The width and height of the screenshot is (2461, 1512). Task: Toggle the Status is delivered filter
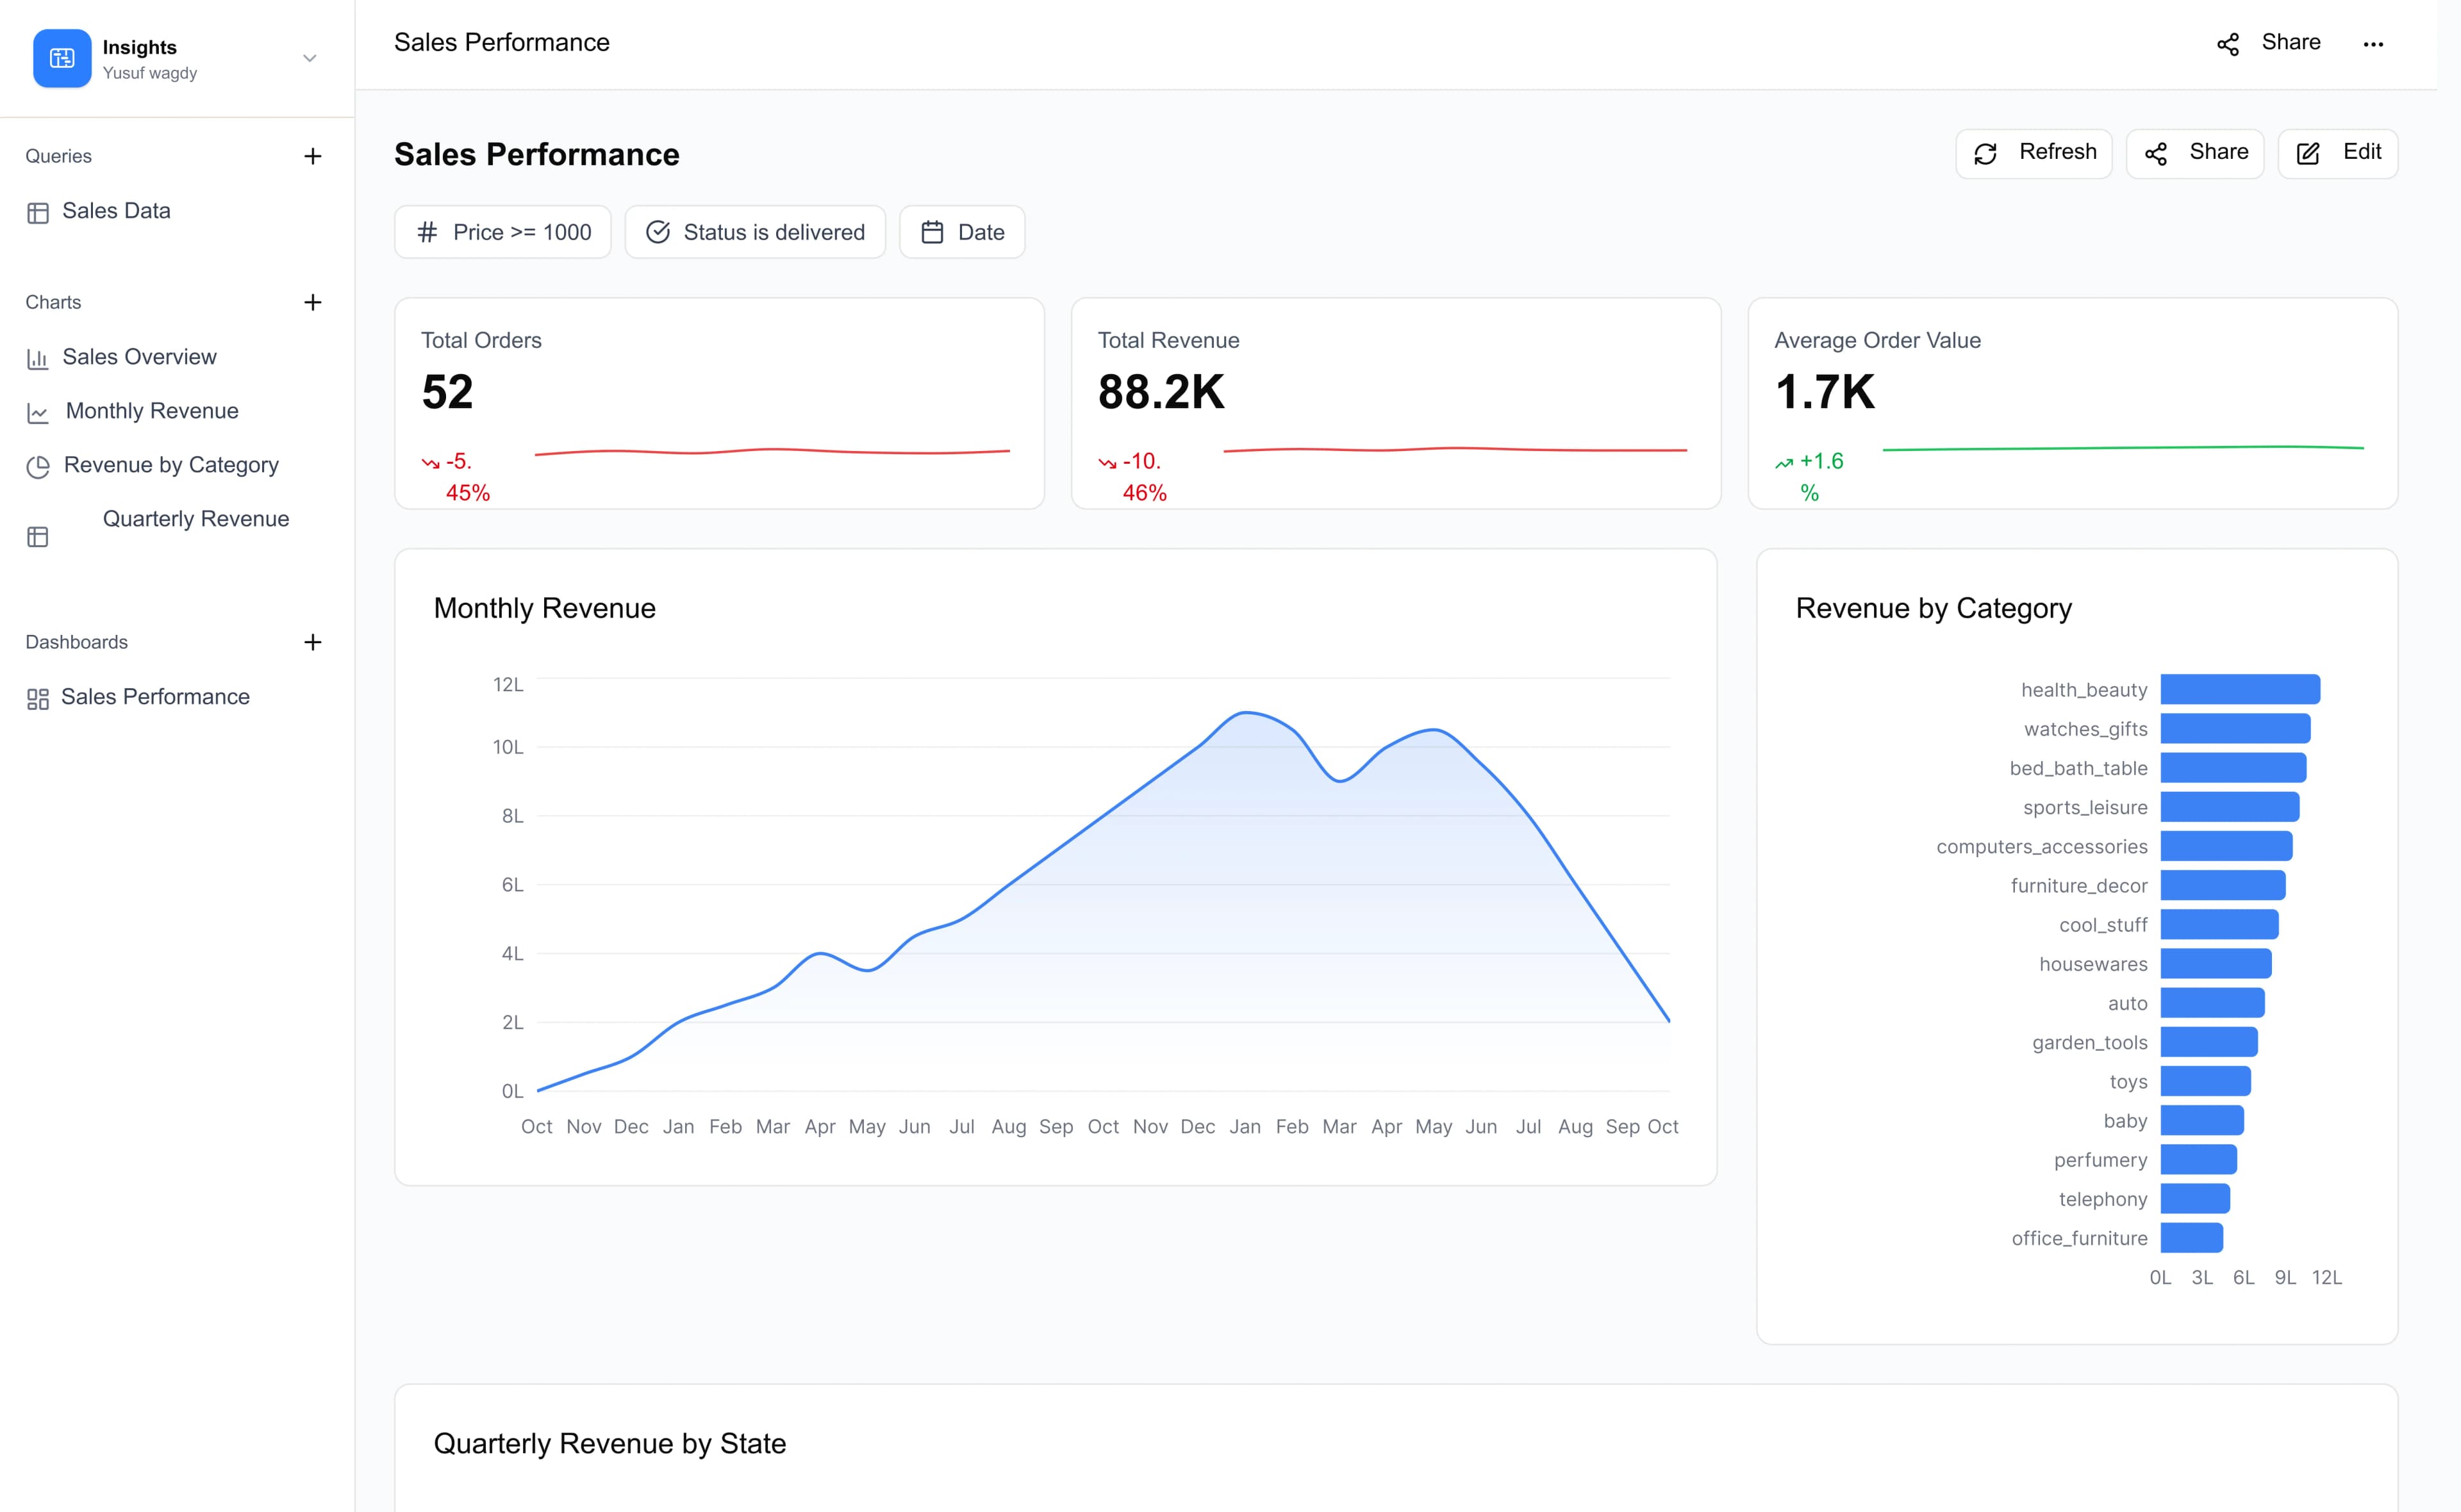click(x=754, y=232)
